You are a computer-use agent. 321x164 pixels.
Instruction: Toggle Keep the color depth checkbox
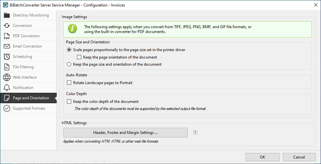point(69,102)
